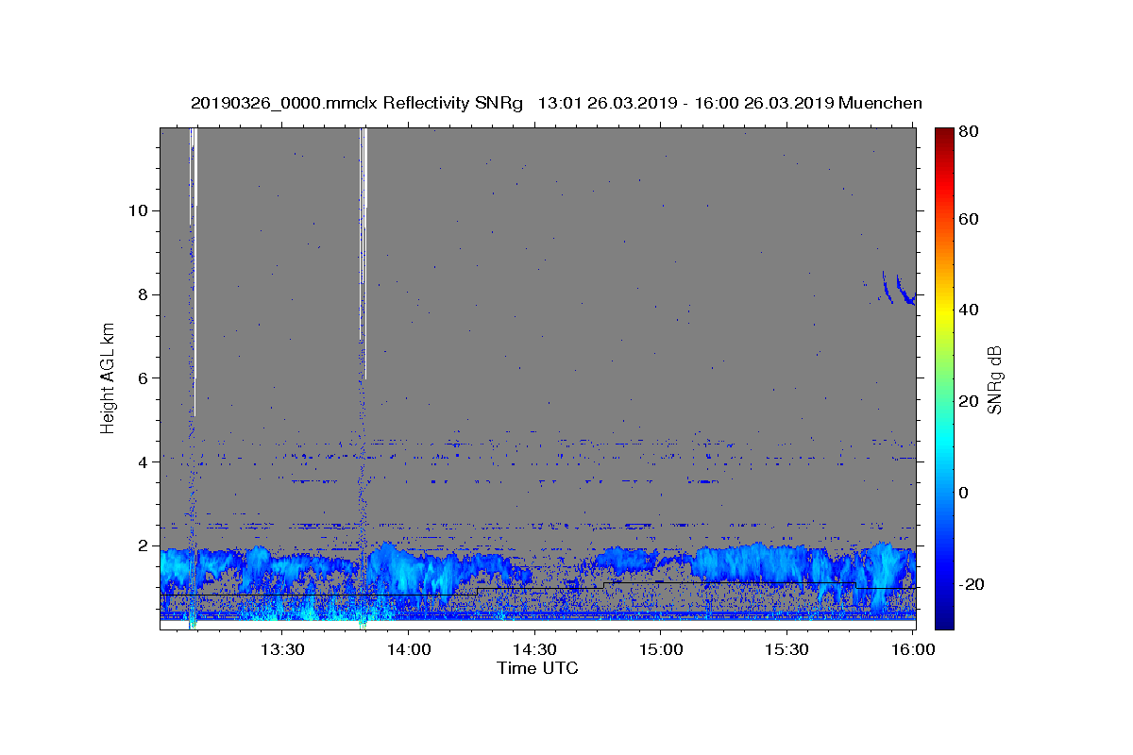Click the 'Height AGL km' y-axis label

pos(108,377)
